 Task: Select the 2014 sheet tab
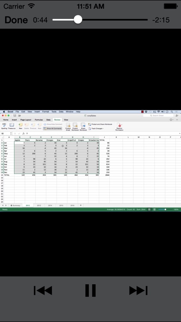(50, 205)
